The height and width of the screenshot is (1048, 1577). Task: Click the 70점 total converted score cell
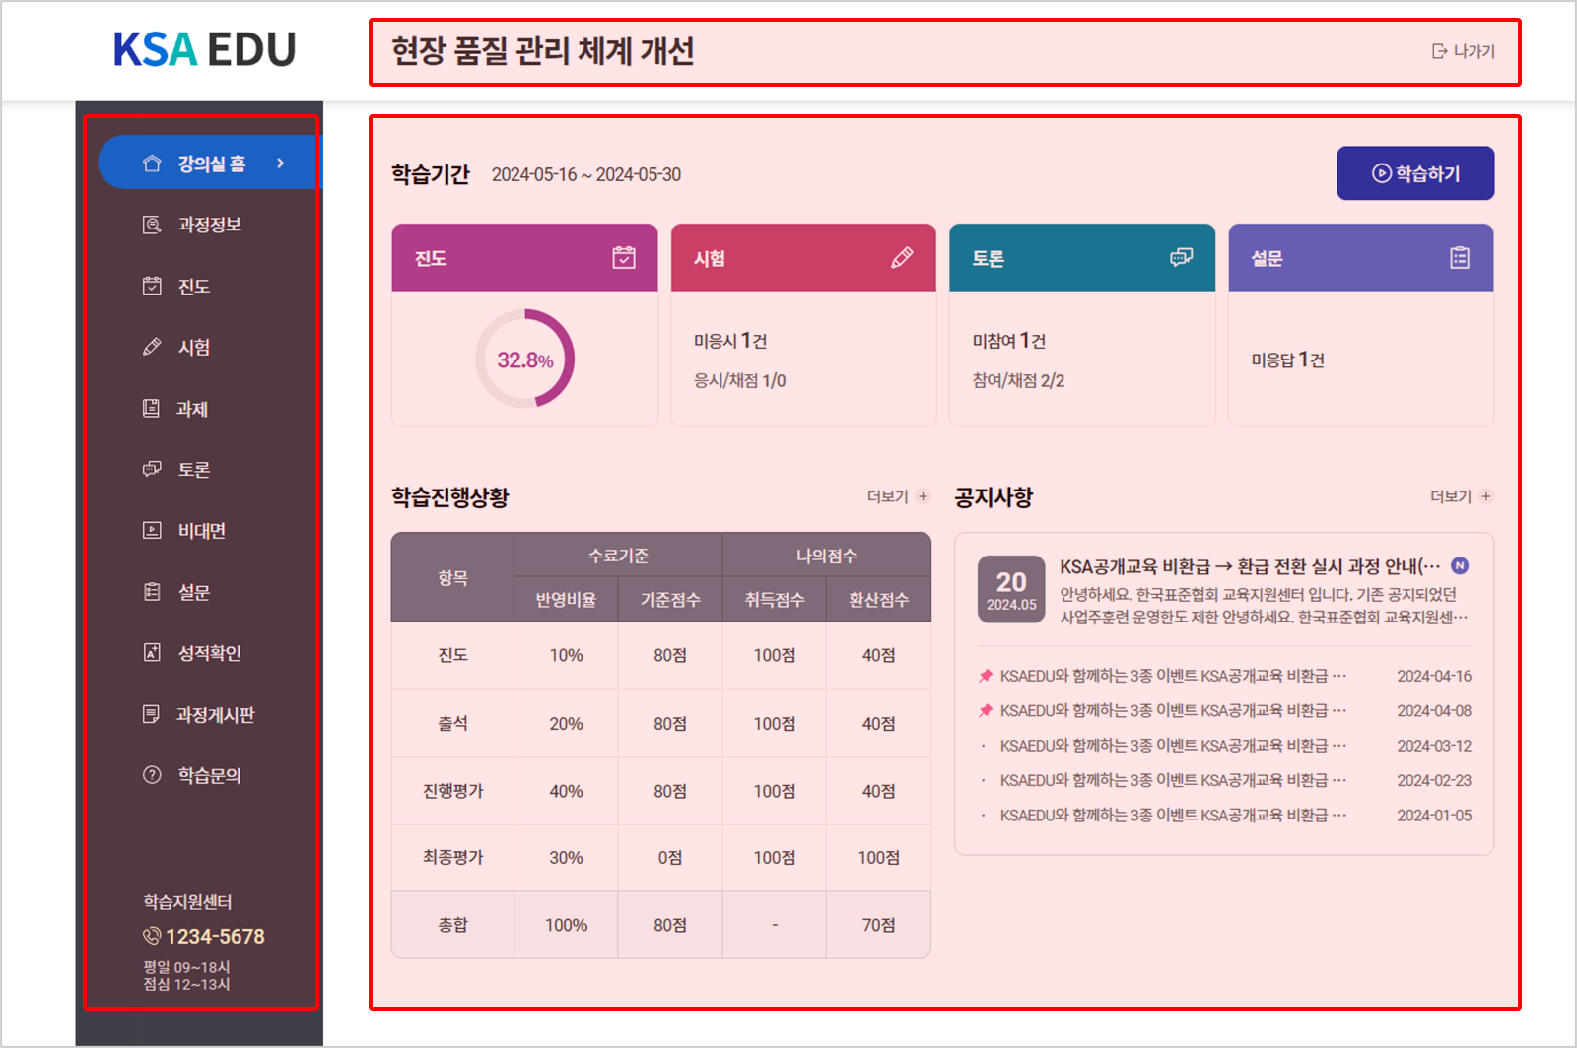coord(879,925)
